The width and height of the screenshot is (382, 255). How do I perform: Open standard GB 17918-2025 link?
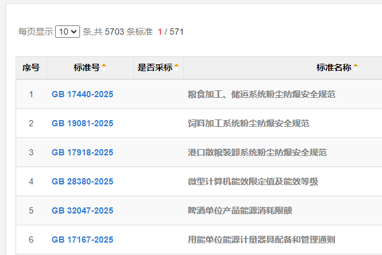(82, 152)
